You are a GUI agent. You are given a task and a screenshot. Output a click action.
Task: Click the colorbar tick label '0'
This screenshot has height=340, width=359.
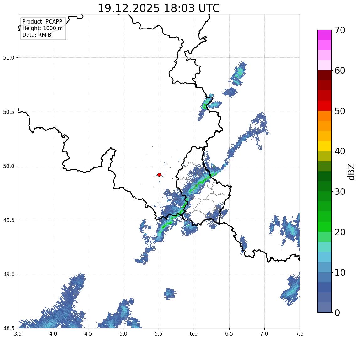pyautogui.click(x=337, y=312)
